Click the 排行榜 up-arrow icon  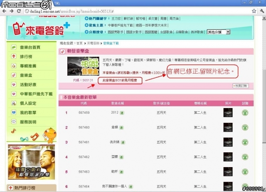[14, 56]
